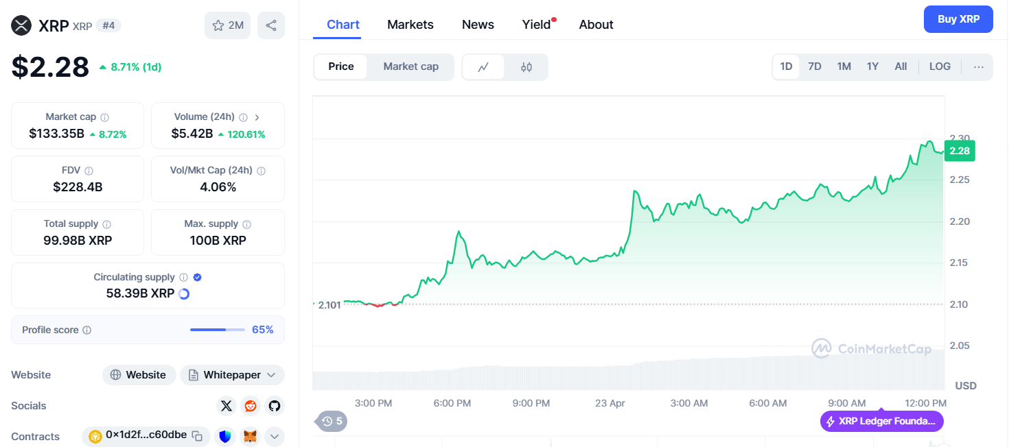Viewport: 1009px width, 447px height.
Task: Click the 2.101 opening price label
Action: (x=329, y=304)
